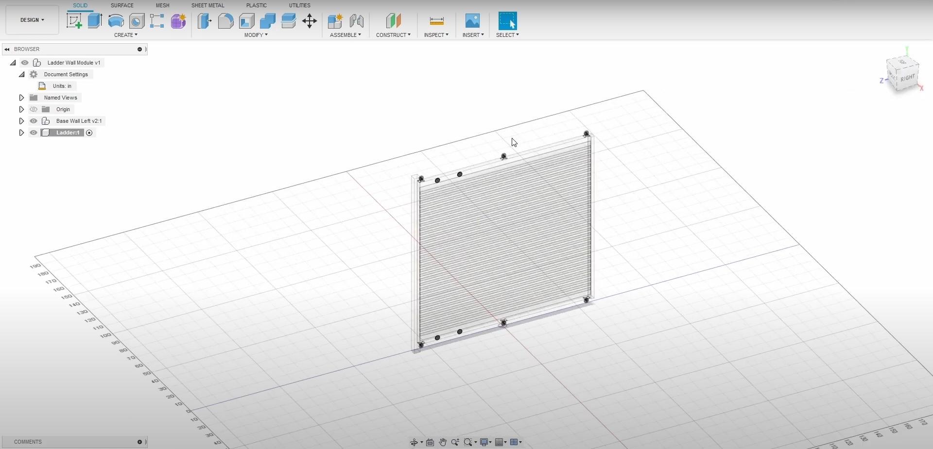Image resolution: width=933 pixels, height=449 pixels.
Task: Expand the COMMENTS panel options
Action: (x=139, y=442)
